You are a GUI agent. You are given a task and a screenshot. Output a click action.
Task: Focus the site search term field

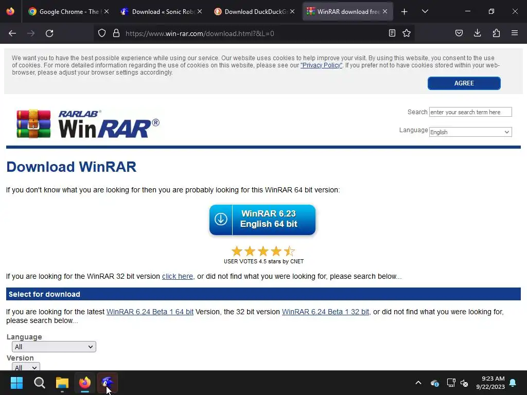point(470,112)
